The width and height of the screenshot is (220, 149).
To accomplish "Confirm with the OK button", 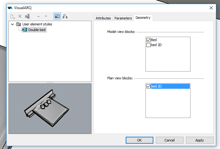I will (140, 140).
